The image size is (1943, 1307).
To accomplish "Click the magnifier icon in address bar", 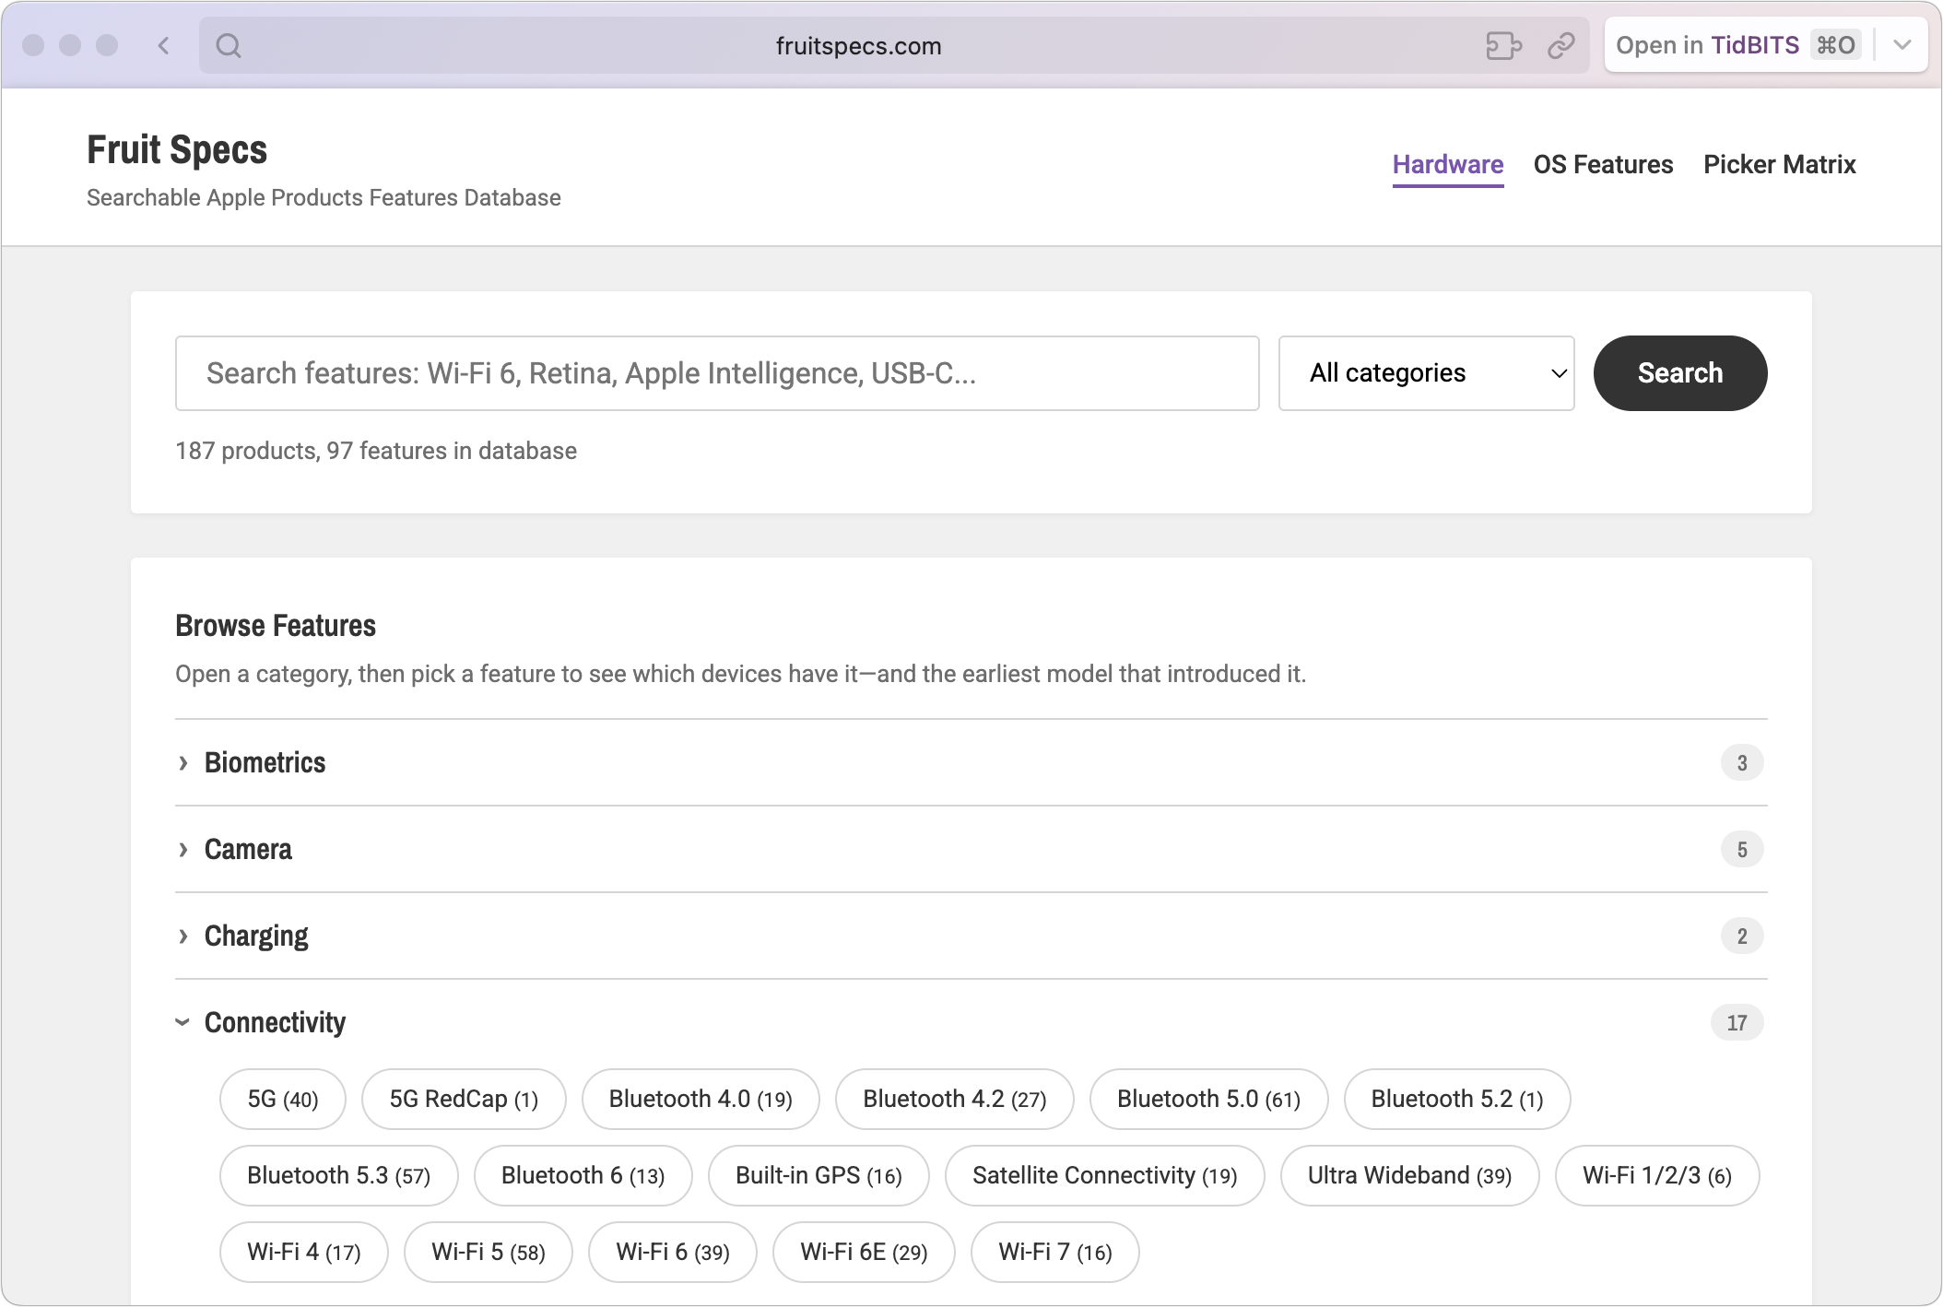I will point(229,45).
